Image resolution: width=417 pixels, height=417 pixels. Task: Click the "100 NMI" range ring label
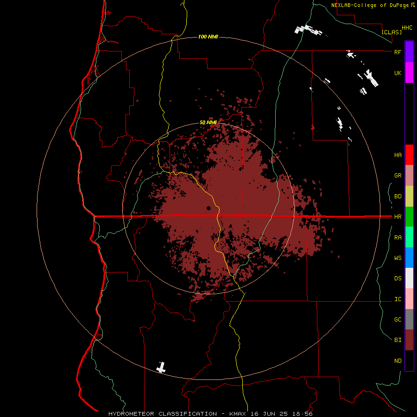point(208,37)
